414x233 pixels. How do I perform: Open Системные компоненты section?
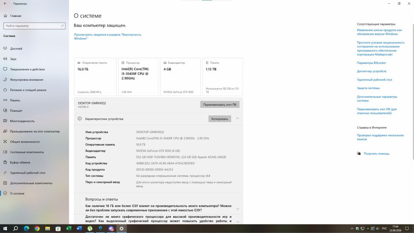coord(27,152)
